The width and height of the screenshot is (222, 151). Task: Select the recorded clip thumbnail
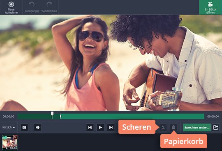(x=10, y=142)
